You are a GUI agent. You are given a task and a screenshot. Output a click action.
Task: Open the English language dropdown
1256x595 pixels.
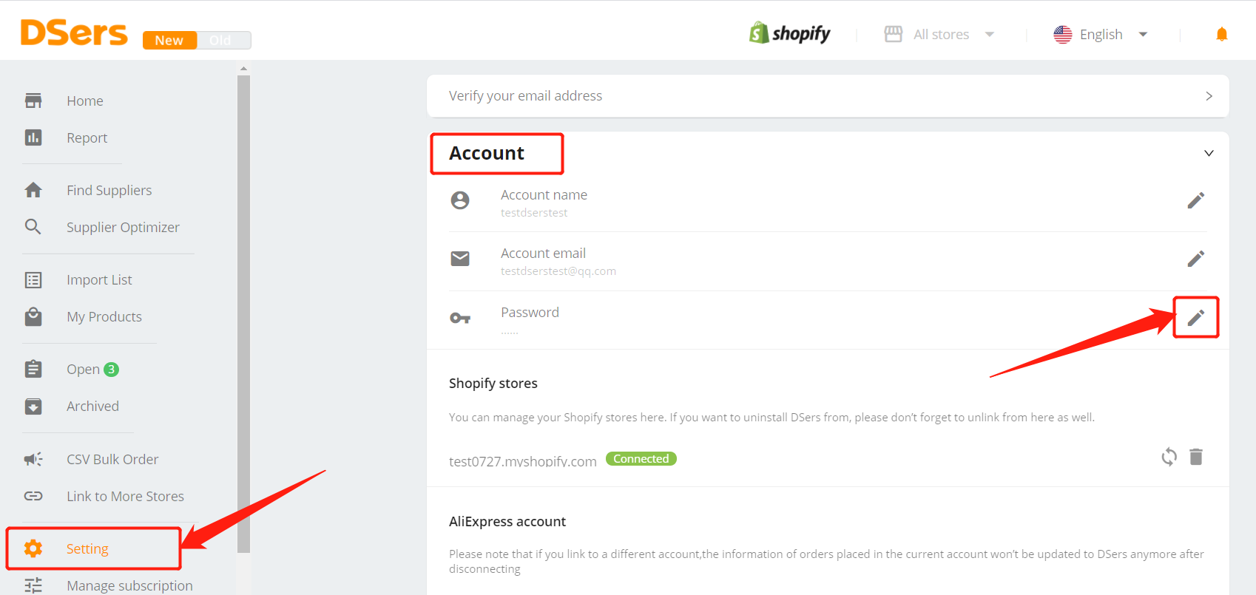click(1101, 35)
